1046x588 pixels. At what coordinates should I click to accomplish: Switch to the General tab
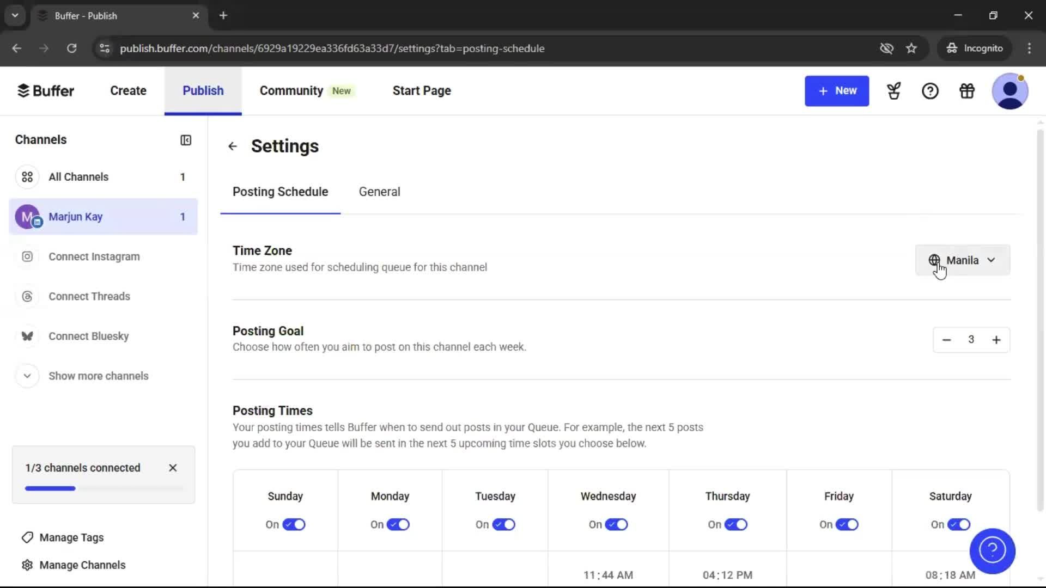(379, 192)
